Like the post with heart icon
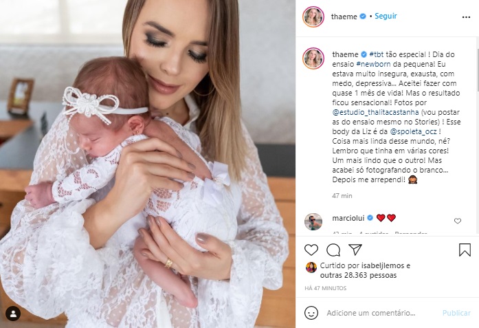The height and width of the screenshot is (328, 479). coord(311,250)
